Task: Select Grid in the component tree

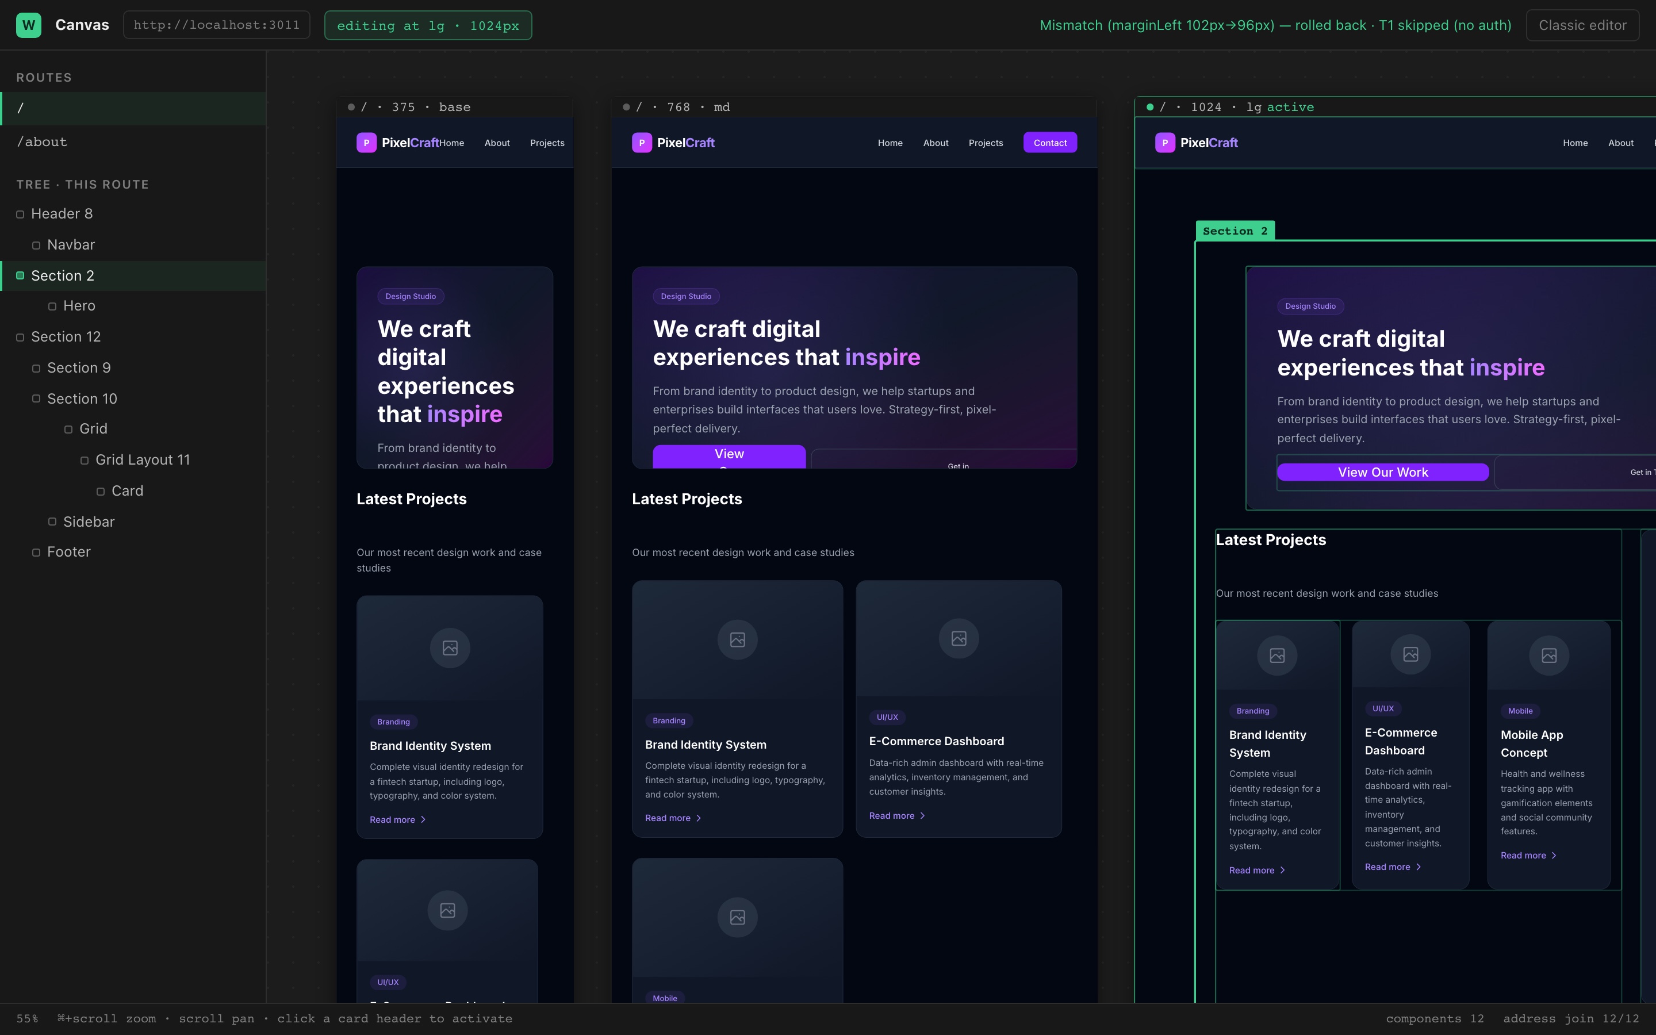Action: (133, 428)
